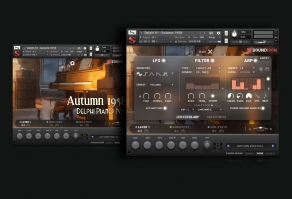Open the ARP PRESET dropdown
The image size is (292, 199).
tap(247, 68)
